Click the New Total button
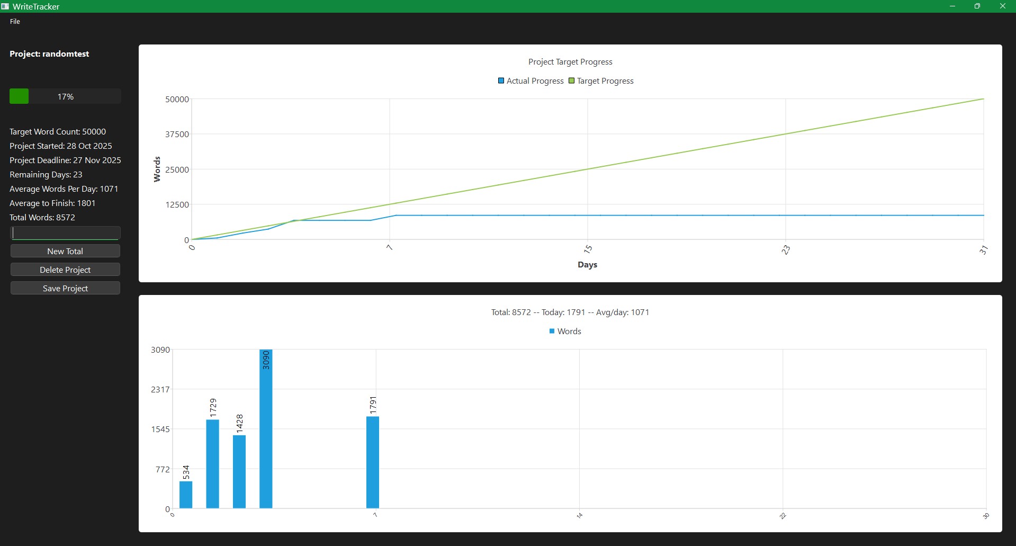 point(65,251)
